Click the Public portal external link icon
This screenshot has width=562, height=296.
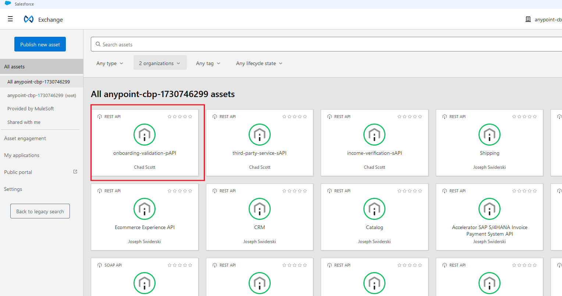click(75, 172)
